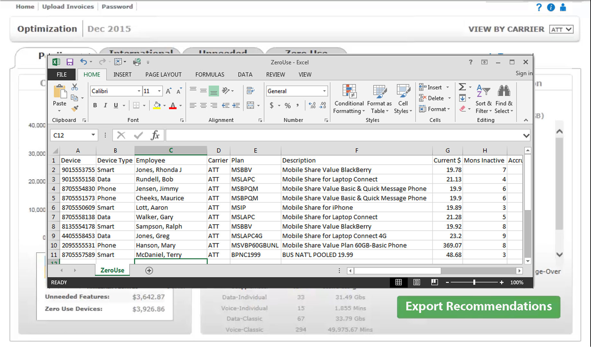Click Export Recommendations green button
591x347 pixels.
479,307
